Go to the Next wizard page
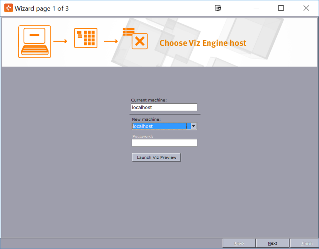The width and height of the screenshot is (319, 249). pyautogui.click(x=272, y=243)
